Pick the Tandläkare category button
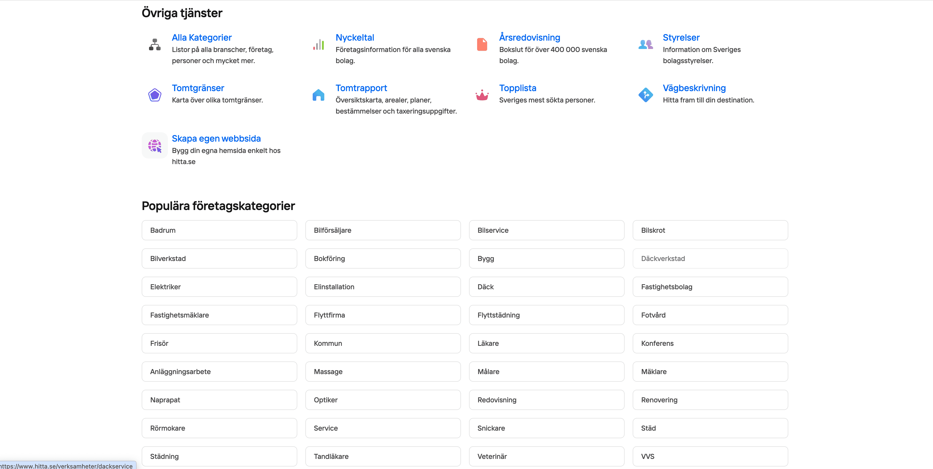 [382, 456]
